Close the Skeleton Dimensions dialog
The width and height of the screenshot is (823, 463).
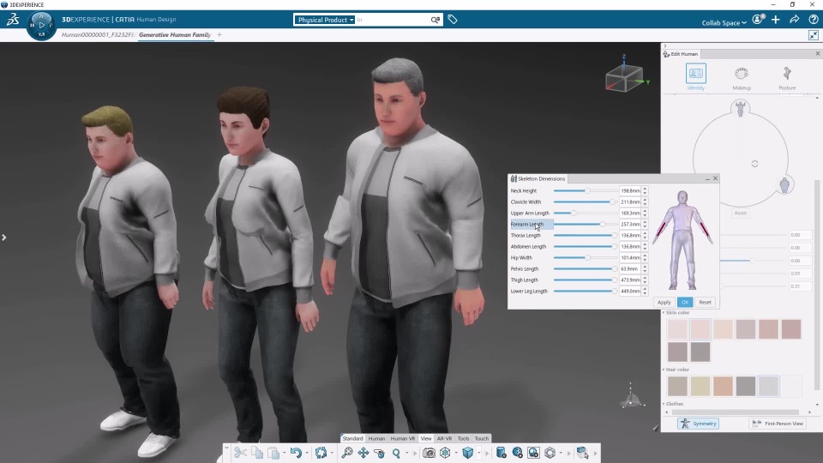click(x=715, y=178)
